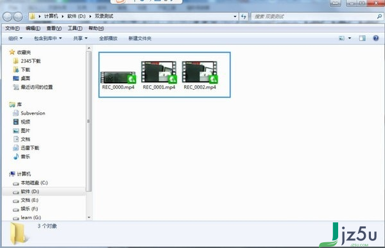Open 本地磁盘 (C:) drive
The height and width of the screenshot is (248, 385).
(x=30, y=183)
